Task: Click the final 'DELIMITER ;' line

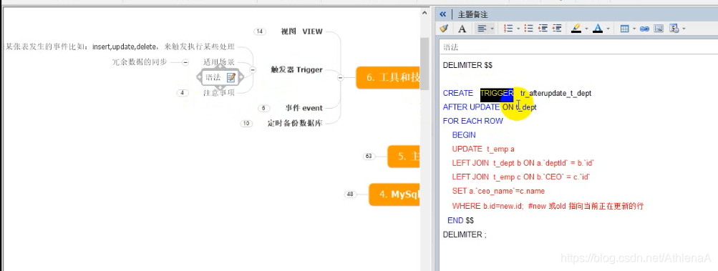Action: point(465,235)
